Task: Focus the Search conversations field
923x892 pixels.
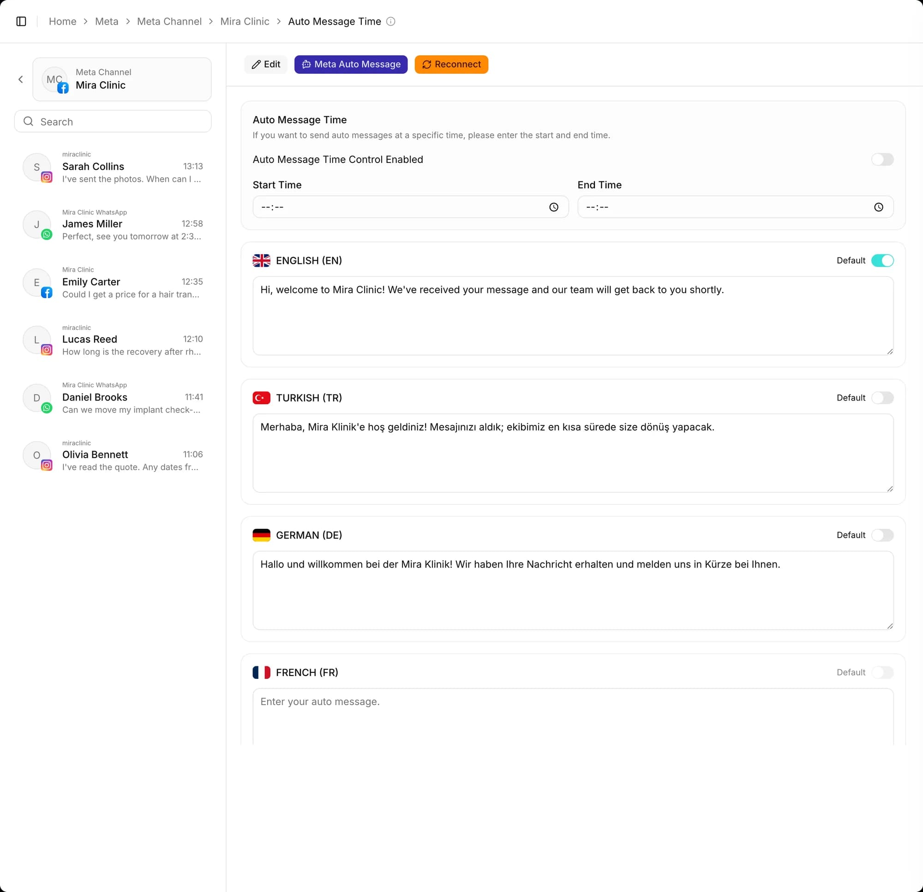Action: click(113, 121)
